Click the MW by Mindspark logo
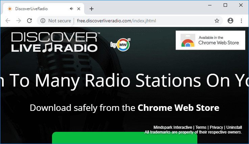Image resolution: width=249 pixels, height=144 pixels. (x=120, y=44)
